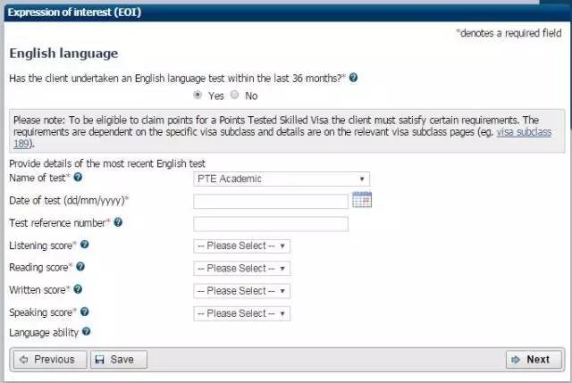572x383 pixels.
Task: Open help icon for Test reference number
Action: [x=118, y=222]
